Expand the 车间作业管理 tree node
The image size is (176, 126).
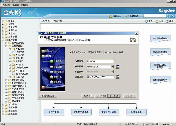(x=6, y=98)
